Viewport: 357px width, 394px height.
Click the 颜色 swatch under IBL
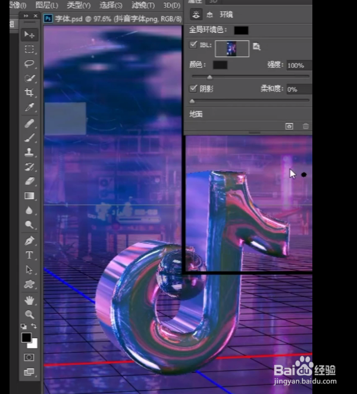(220, 65)
